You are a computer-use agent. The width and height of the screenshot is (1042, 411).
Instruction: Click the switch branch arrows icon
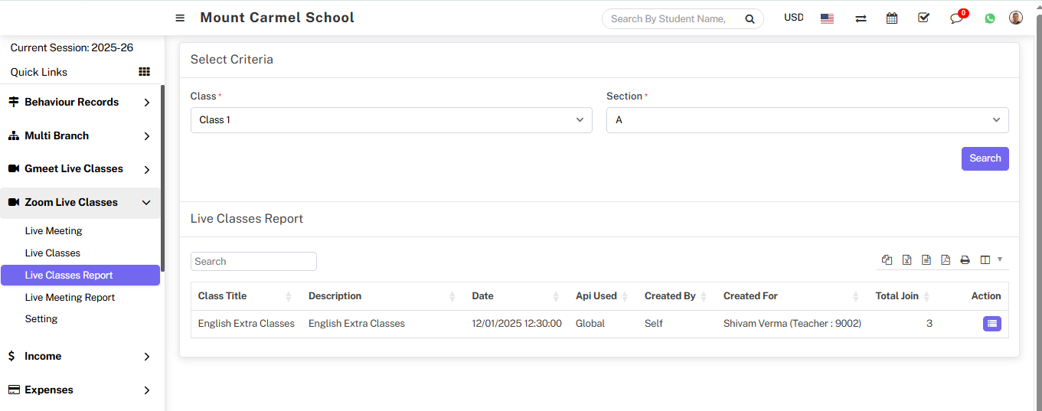click(861, 18)
